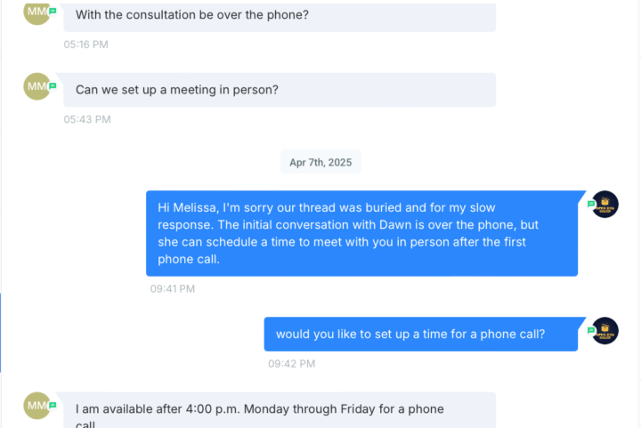Click the Apr 7th, 2025 date divider
This screenshot has height=428, width=641.
320,163
